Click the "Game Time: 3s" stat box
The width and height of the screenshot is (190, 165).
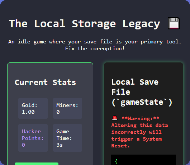click(x=67, y=138)
